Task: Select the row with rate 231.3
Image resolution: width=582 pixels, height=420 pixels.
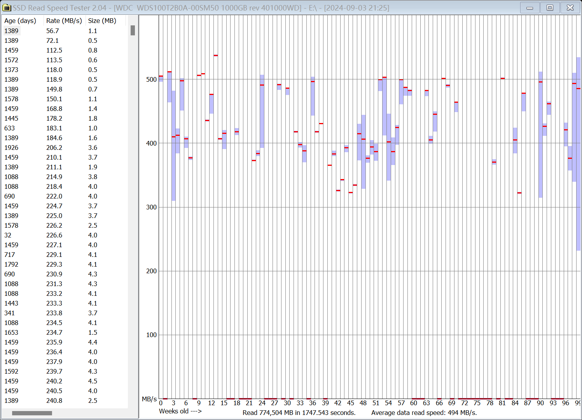Action: point(65,284)
